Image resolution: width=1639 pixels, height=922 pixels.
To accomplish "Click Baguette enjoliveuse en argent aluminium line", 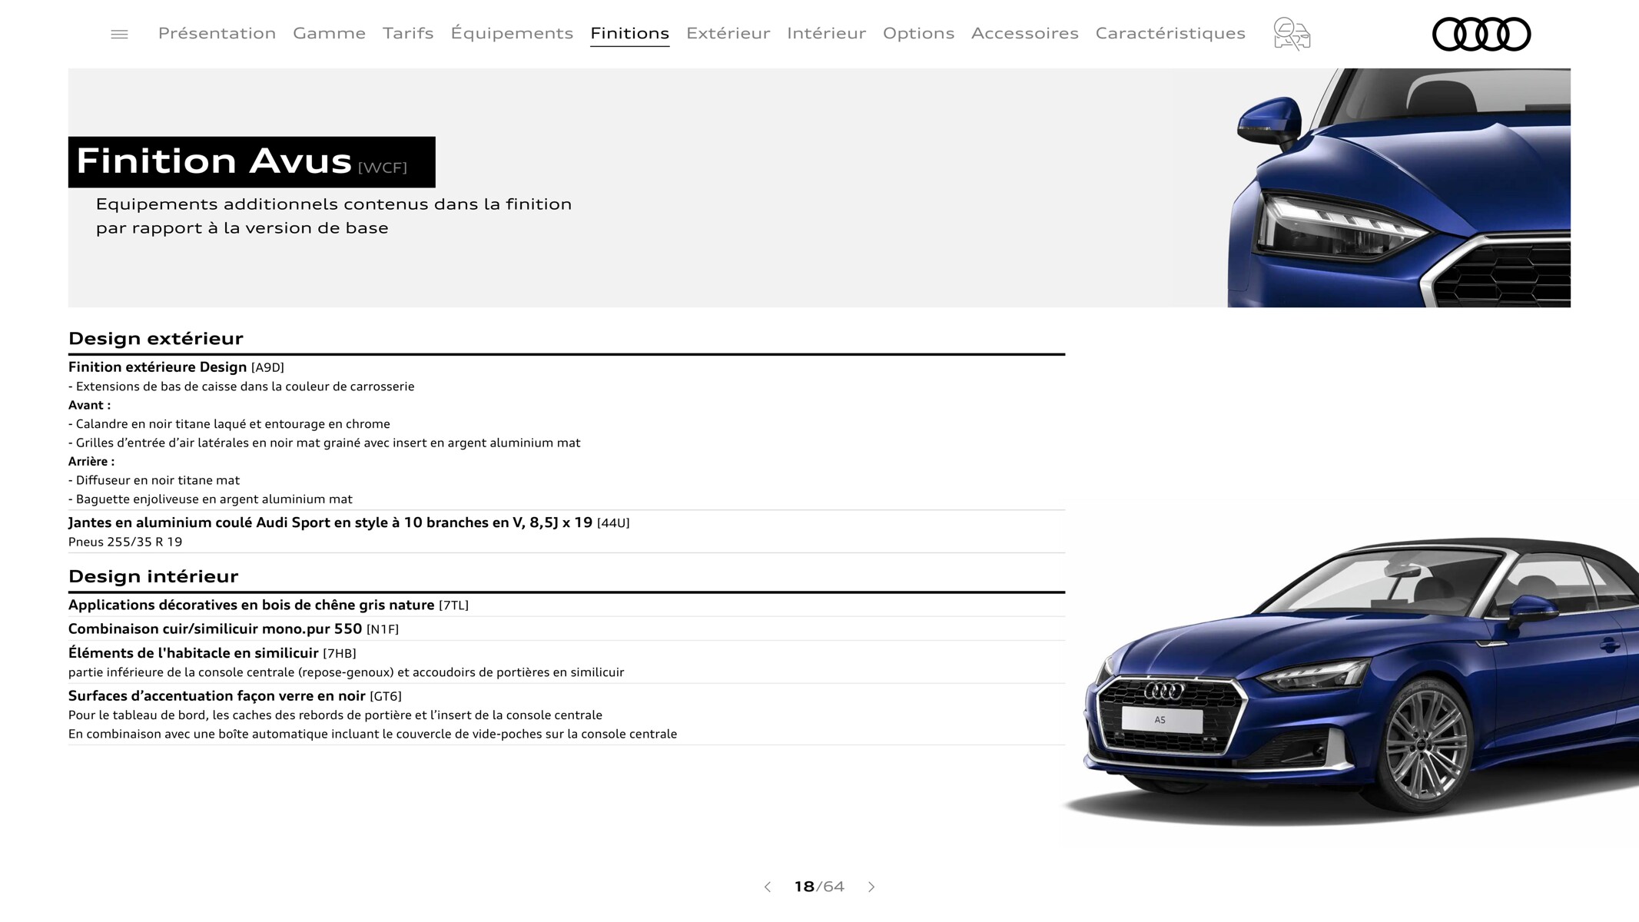I will pos(211,499).
